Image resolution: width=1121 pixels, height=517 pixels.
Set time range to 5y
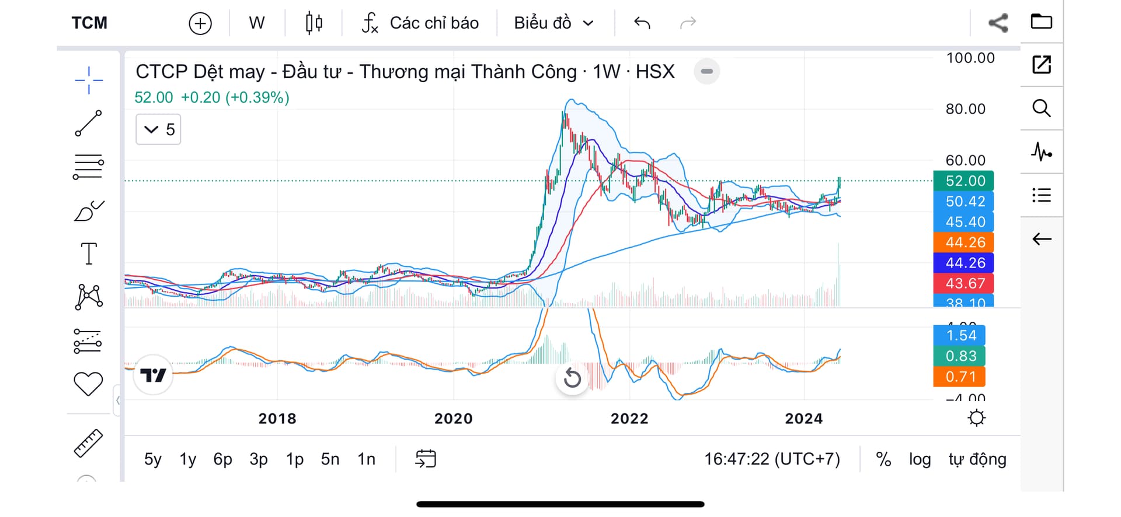(153, 459)
